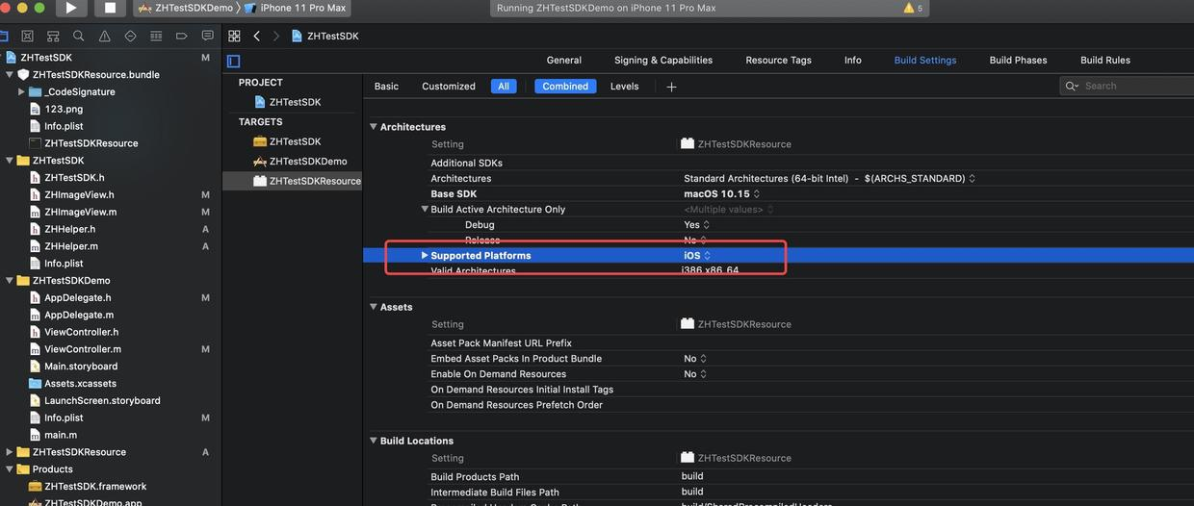Go forward in editor history
Screen dimensions: 1194x506
pyautogui.click(x=275, y=36)
